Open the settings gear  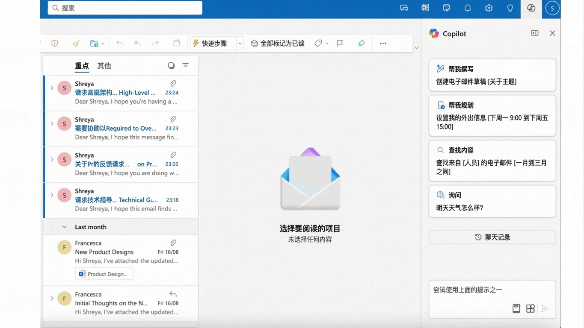click(489, 8)
